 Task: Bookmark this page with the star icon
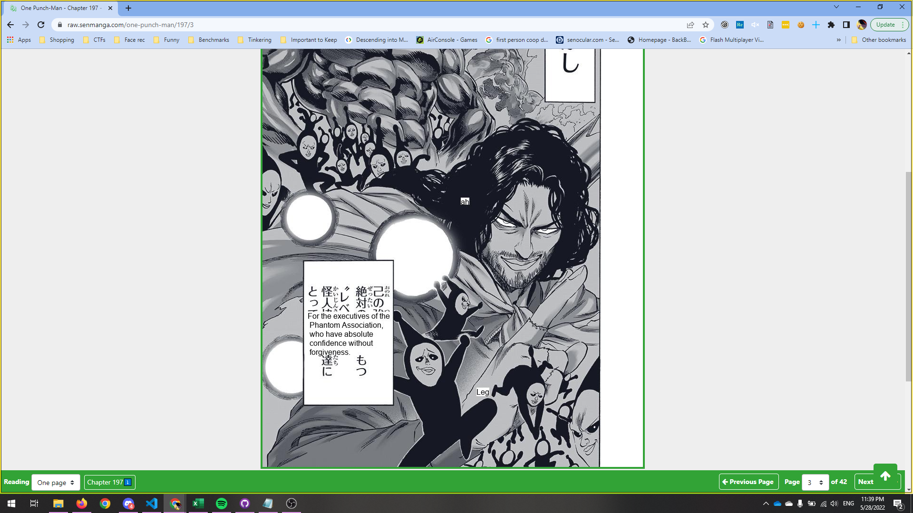tap(706, 25)
